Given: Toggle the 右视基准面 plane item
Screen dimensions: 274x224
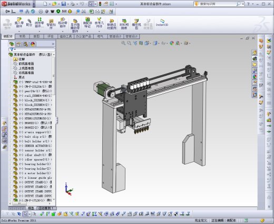Looking at the screenshot, I should (x=24, y=73).
